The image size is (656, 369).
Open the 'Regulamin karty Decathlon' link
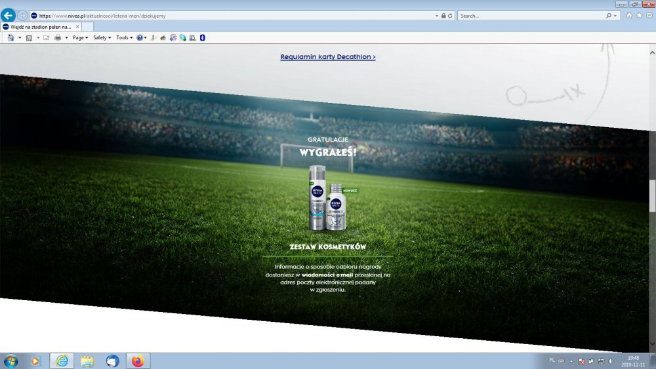pyautogui.click(x=327, y=57)
